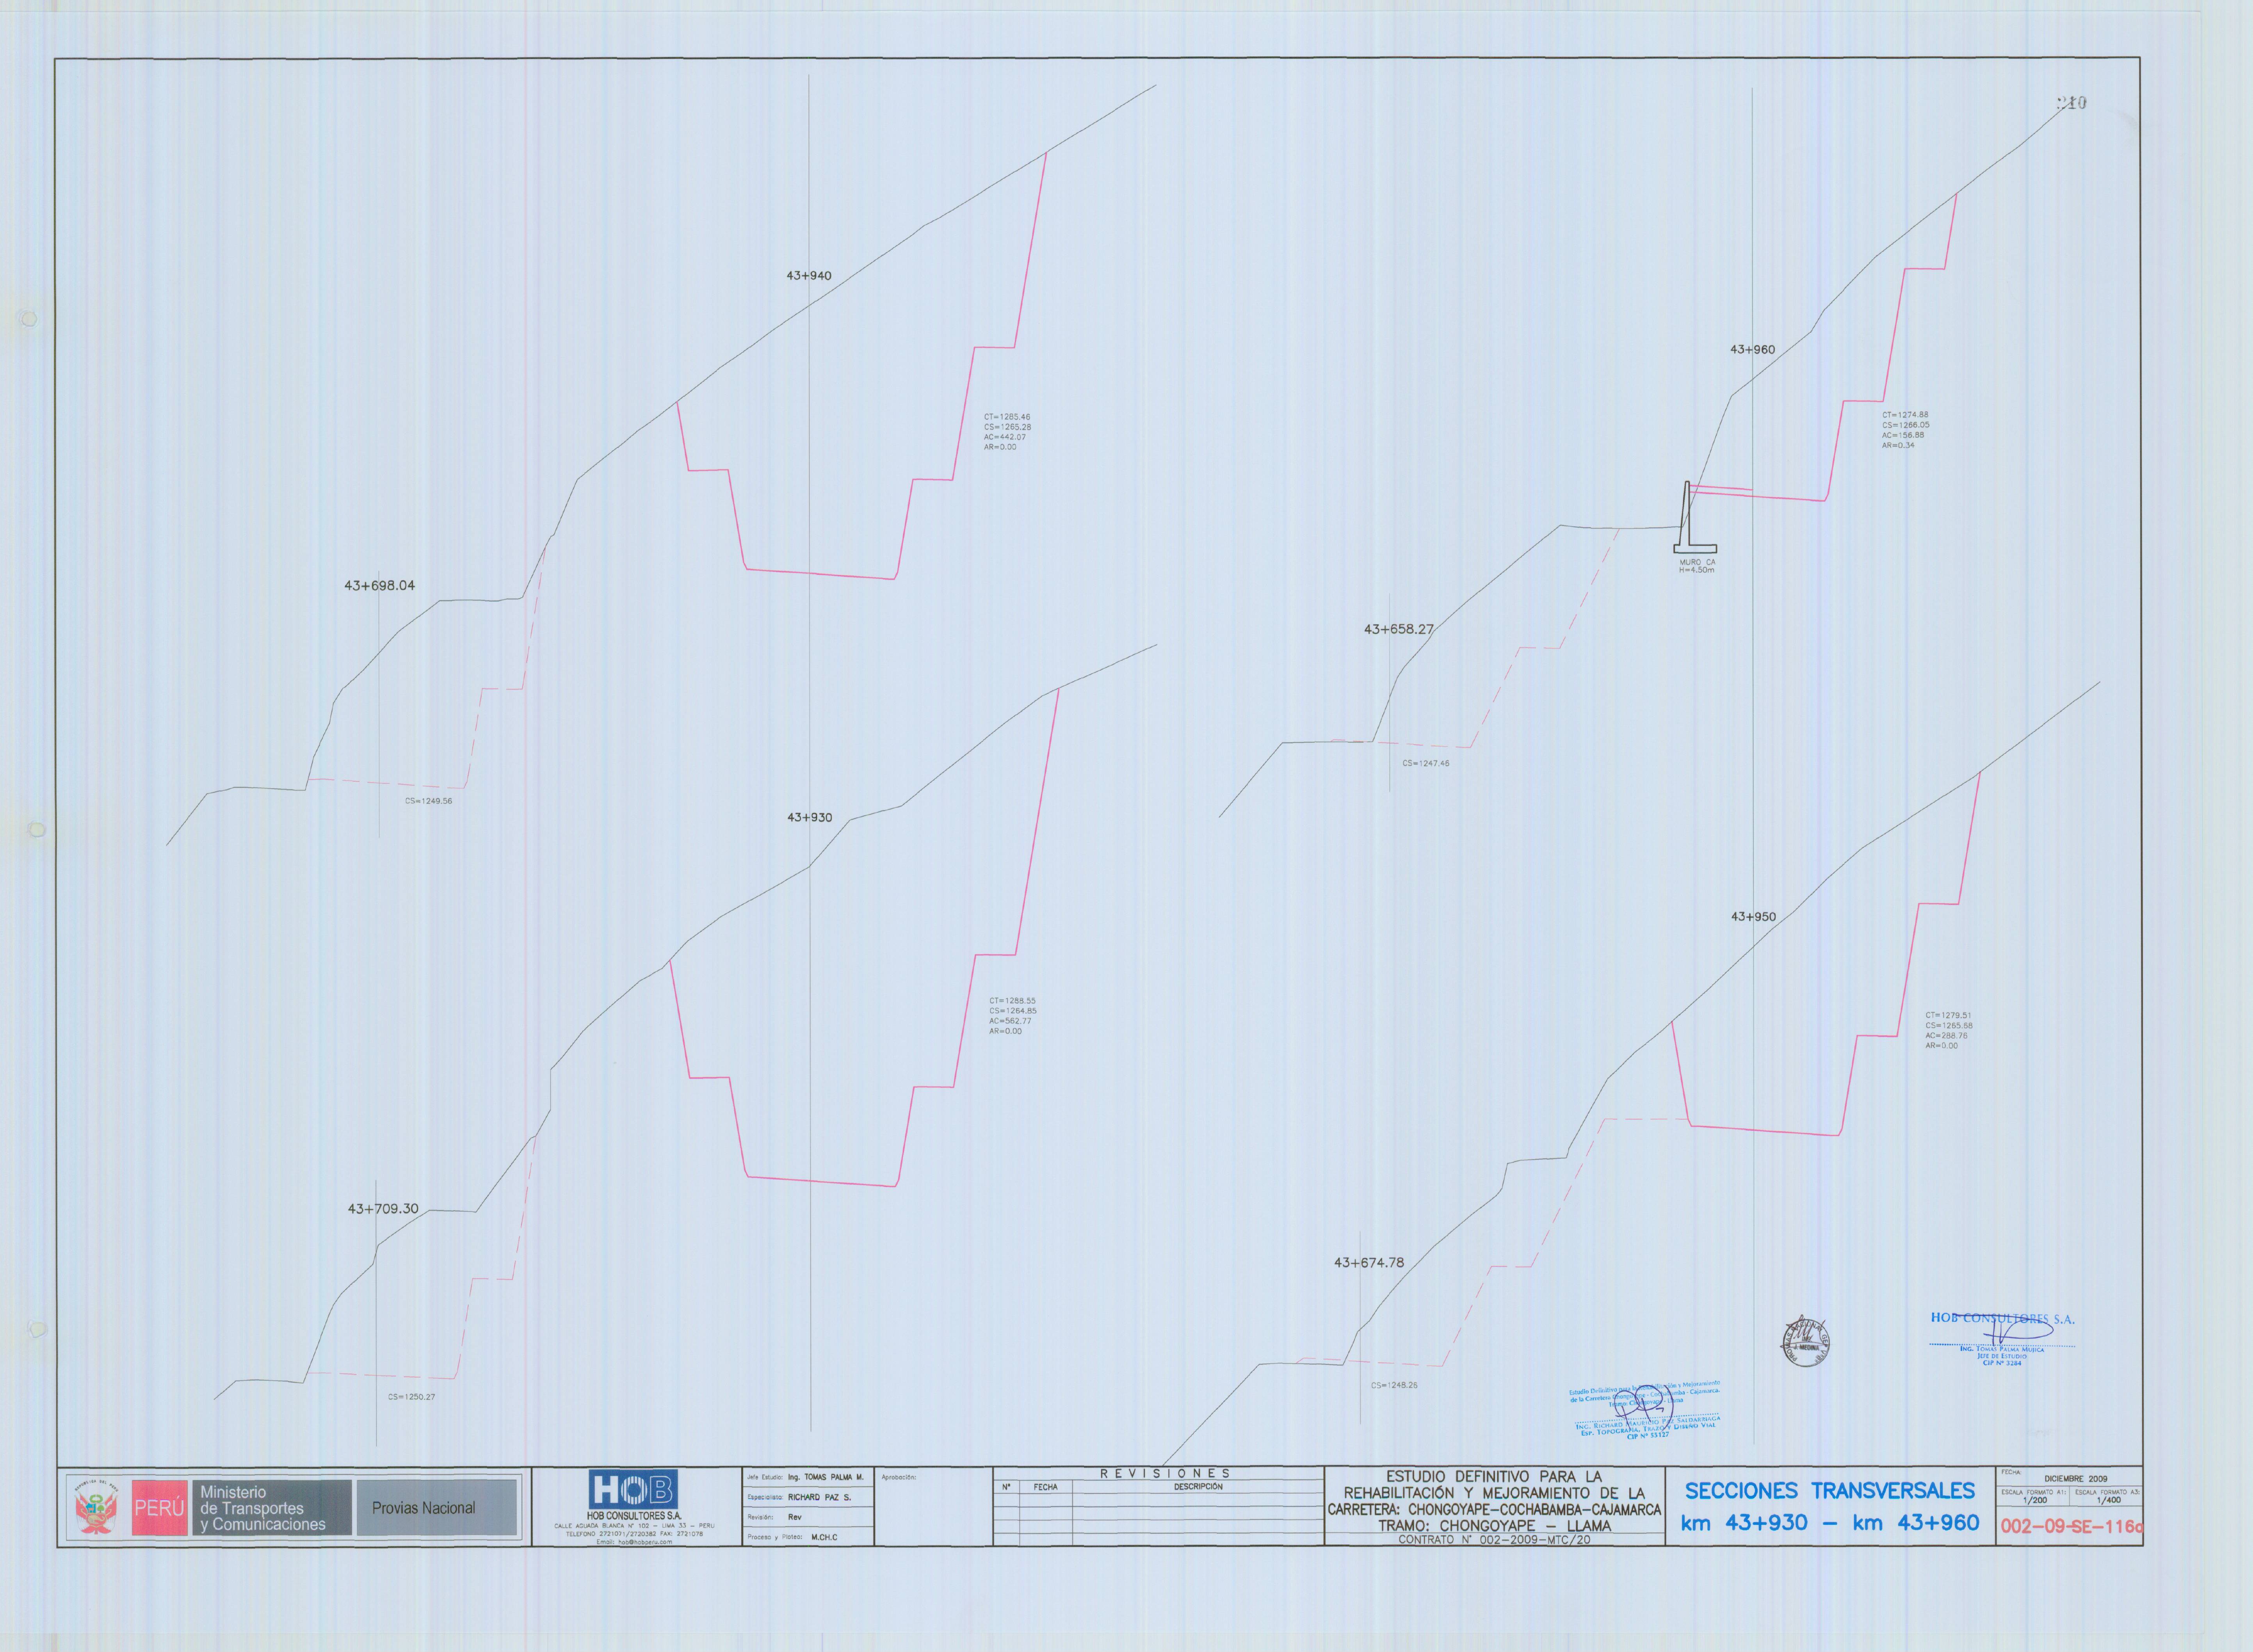Select section label 43+930
The width and height of the screenshot is (2253, 1652).
809,818
